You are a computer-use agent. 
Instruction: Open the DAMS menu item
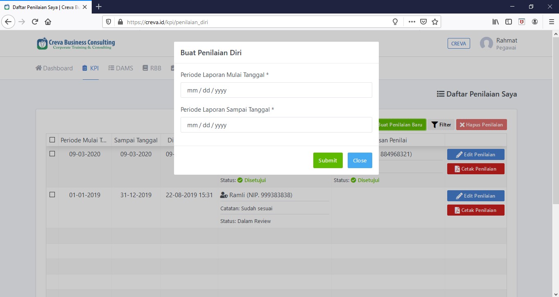click(120, 68)
